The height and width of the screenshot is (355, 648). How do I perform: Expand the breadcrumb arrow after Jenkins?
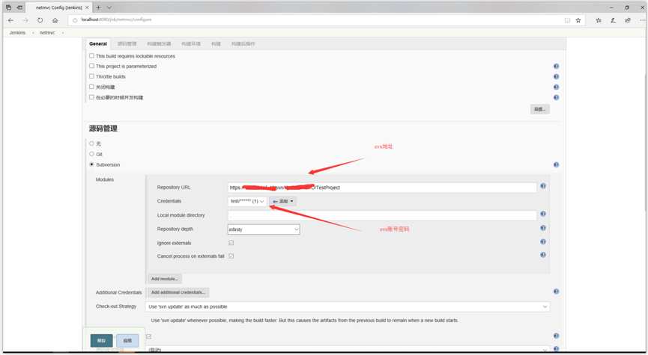pyautogui.click(x=34, y=33)
